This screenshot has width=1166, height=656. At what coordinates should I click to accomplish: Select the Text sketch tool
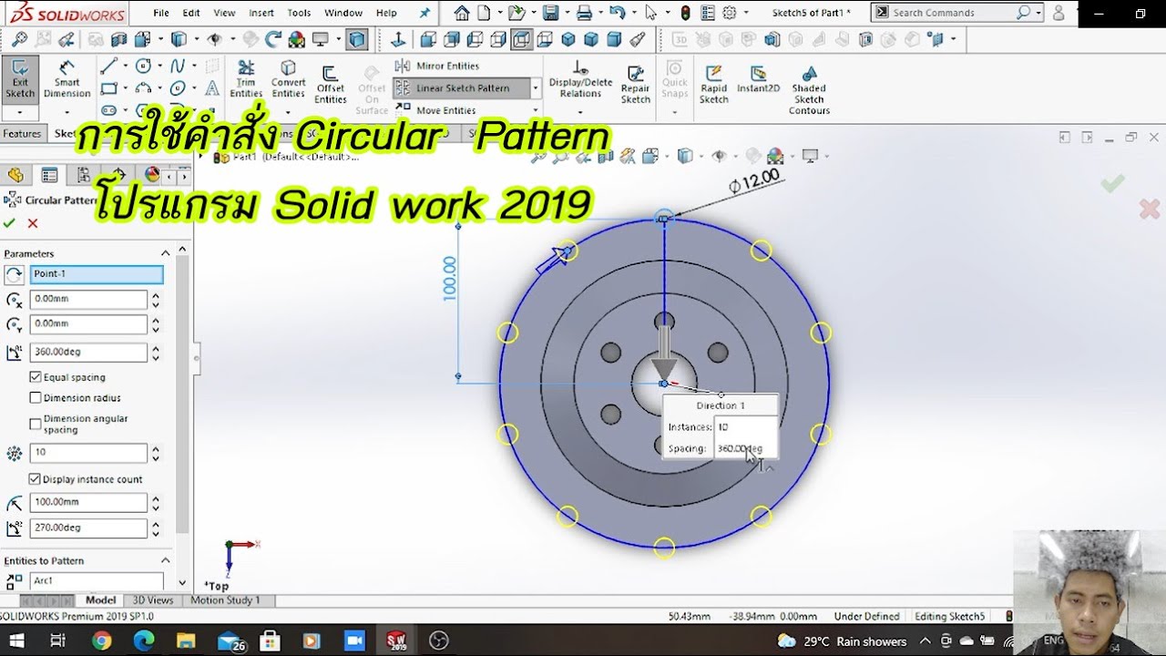coord(211,88)
